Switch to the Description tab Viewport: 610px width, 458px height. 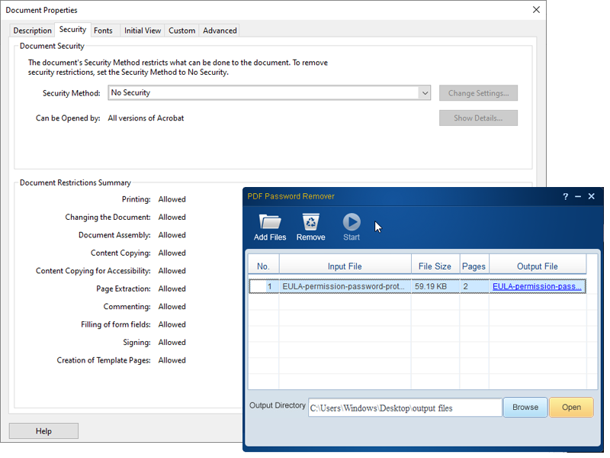(x=32, y=31)
